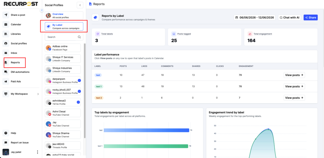
Task: Click the Share a post paper-plane icon
Action: (6, 15)
